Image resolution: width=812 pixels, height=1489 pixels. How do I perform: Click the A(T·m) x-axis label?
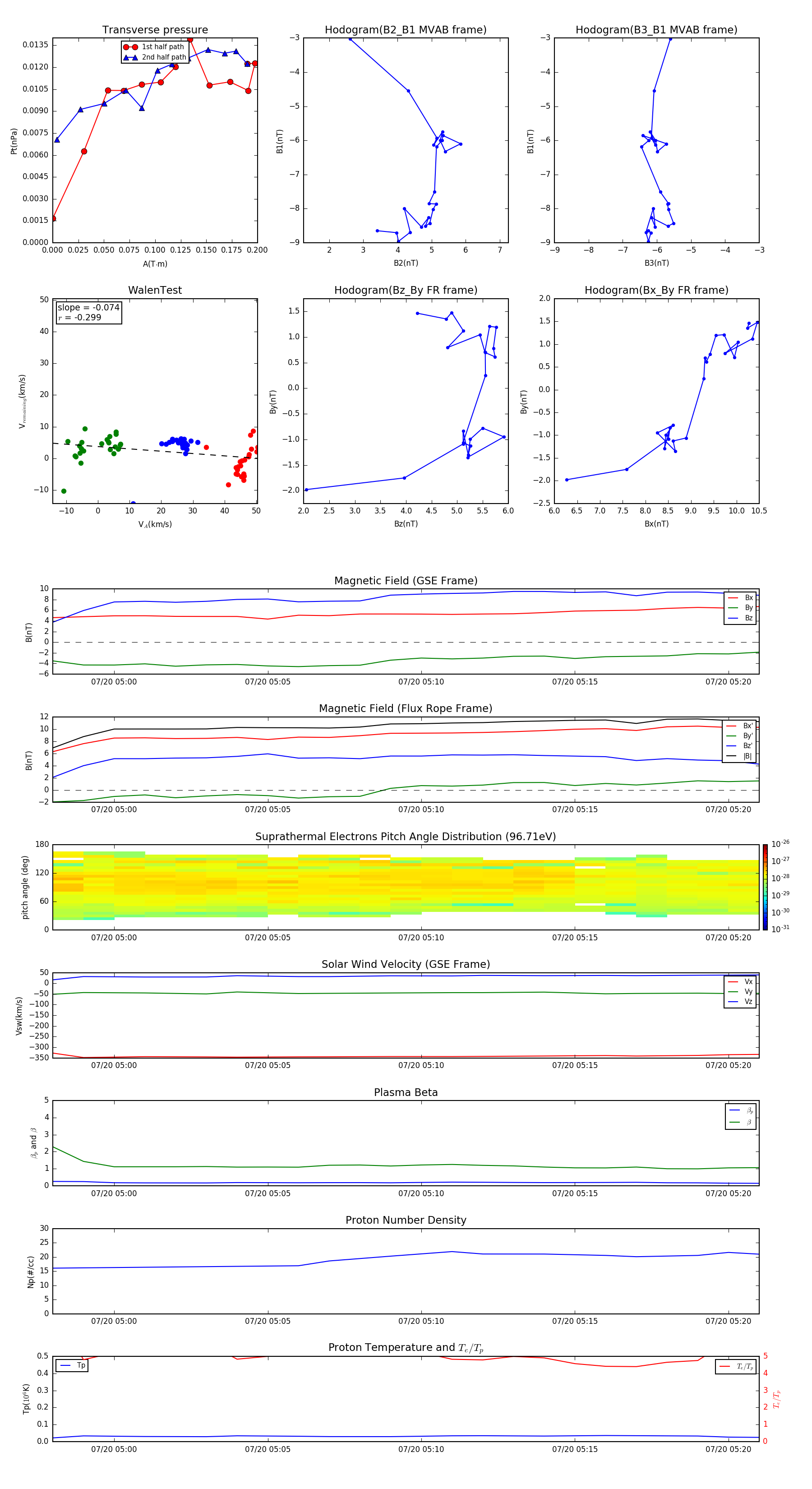(155, 264)
